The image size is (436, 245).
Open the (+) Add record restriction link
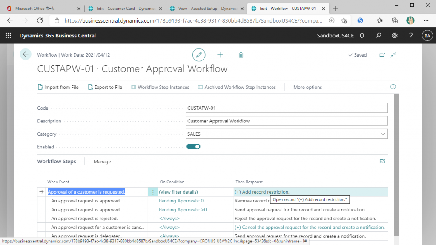point(262,192)
